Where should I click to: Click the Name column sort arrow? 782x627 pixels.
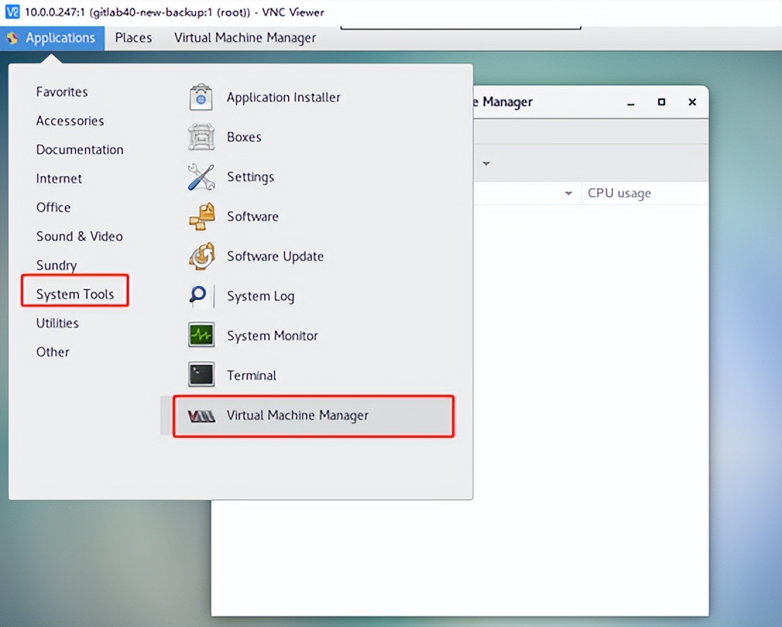(568, 193)
